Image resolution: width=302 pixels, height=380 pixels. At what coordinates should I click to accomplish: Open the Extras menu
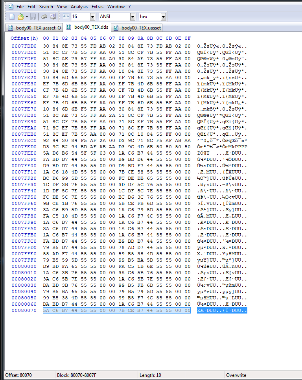pyautogui.click(x=98, y=7)
